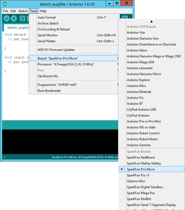This screenshot has width=185, height=210.
Task: Select Arduino Leonardo board
Action: click(x=151, y=68)
